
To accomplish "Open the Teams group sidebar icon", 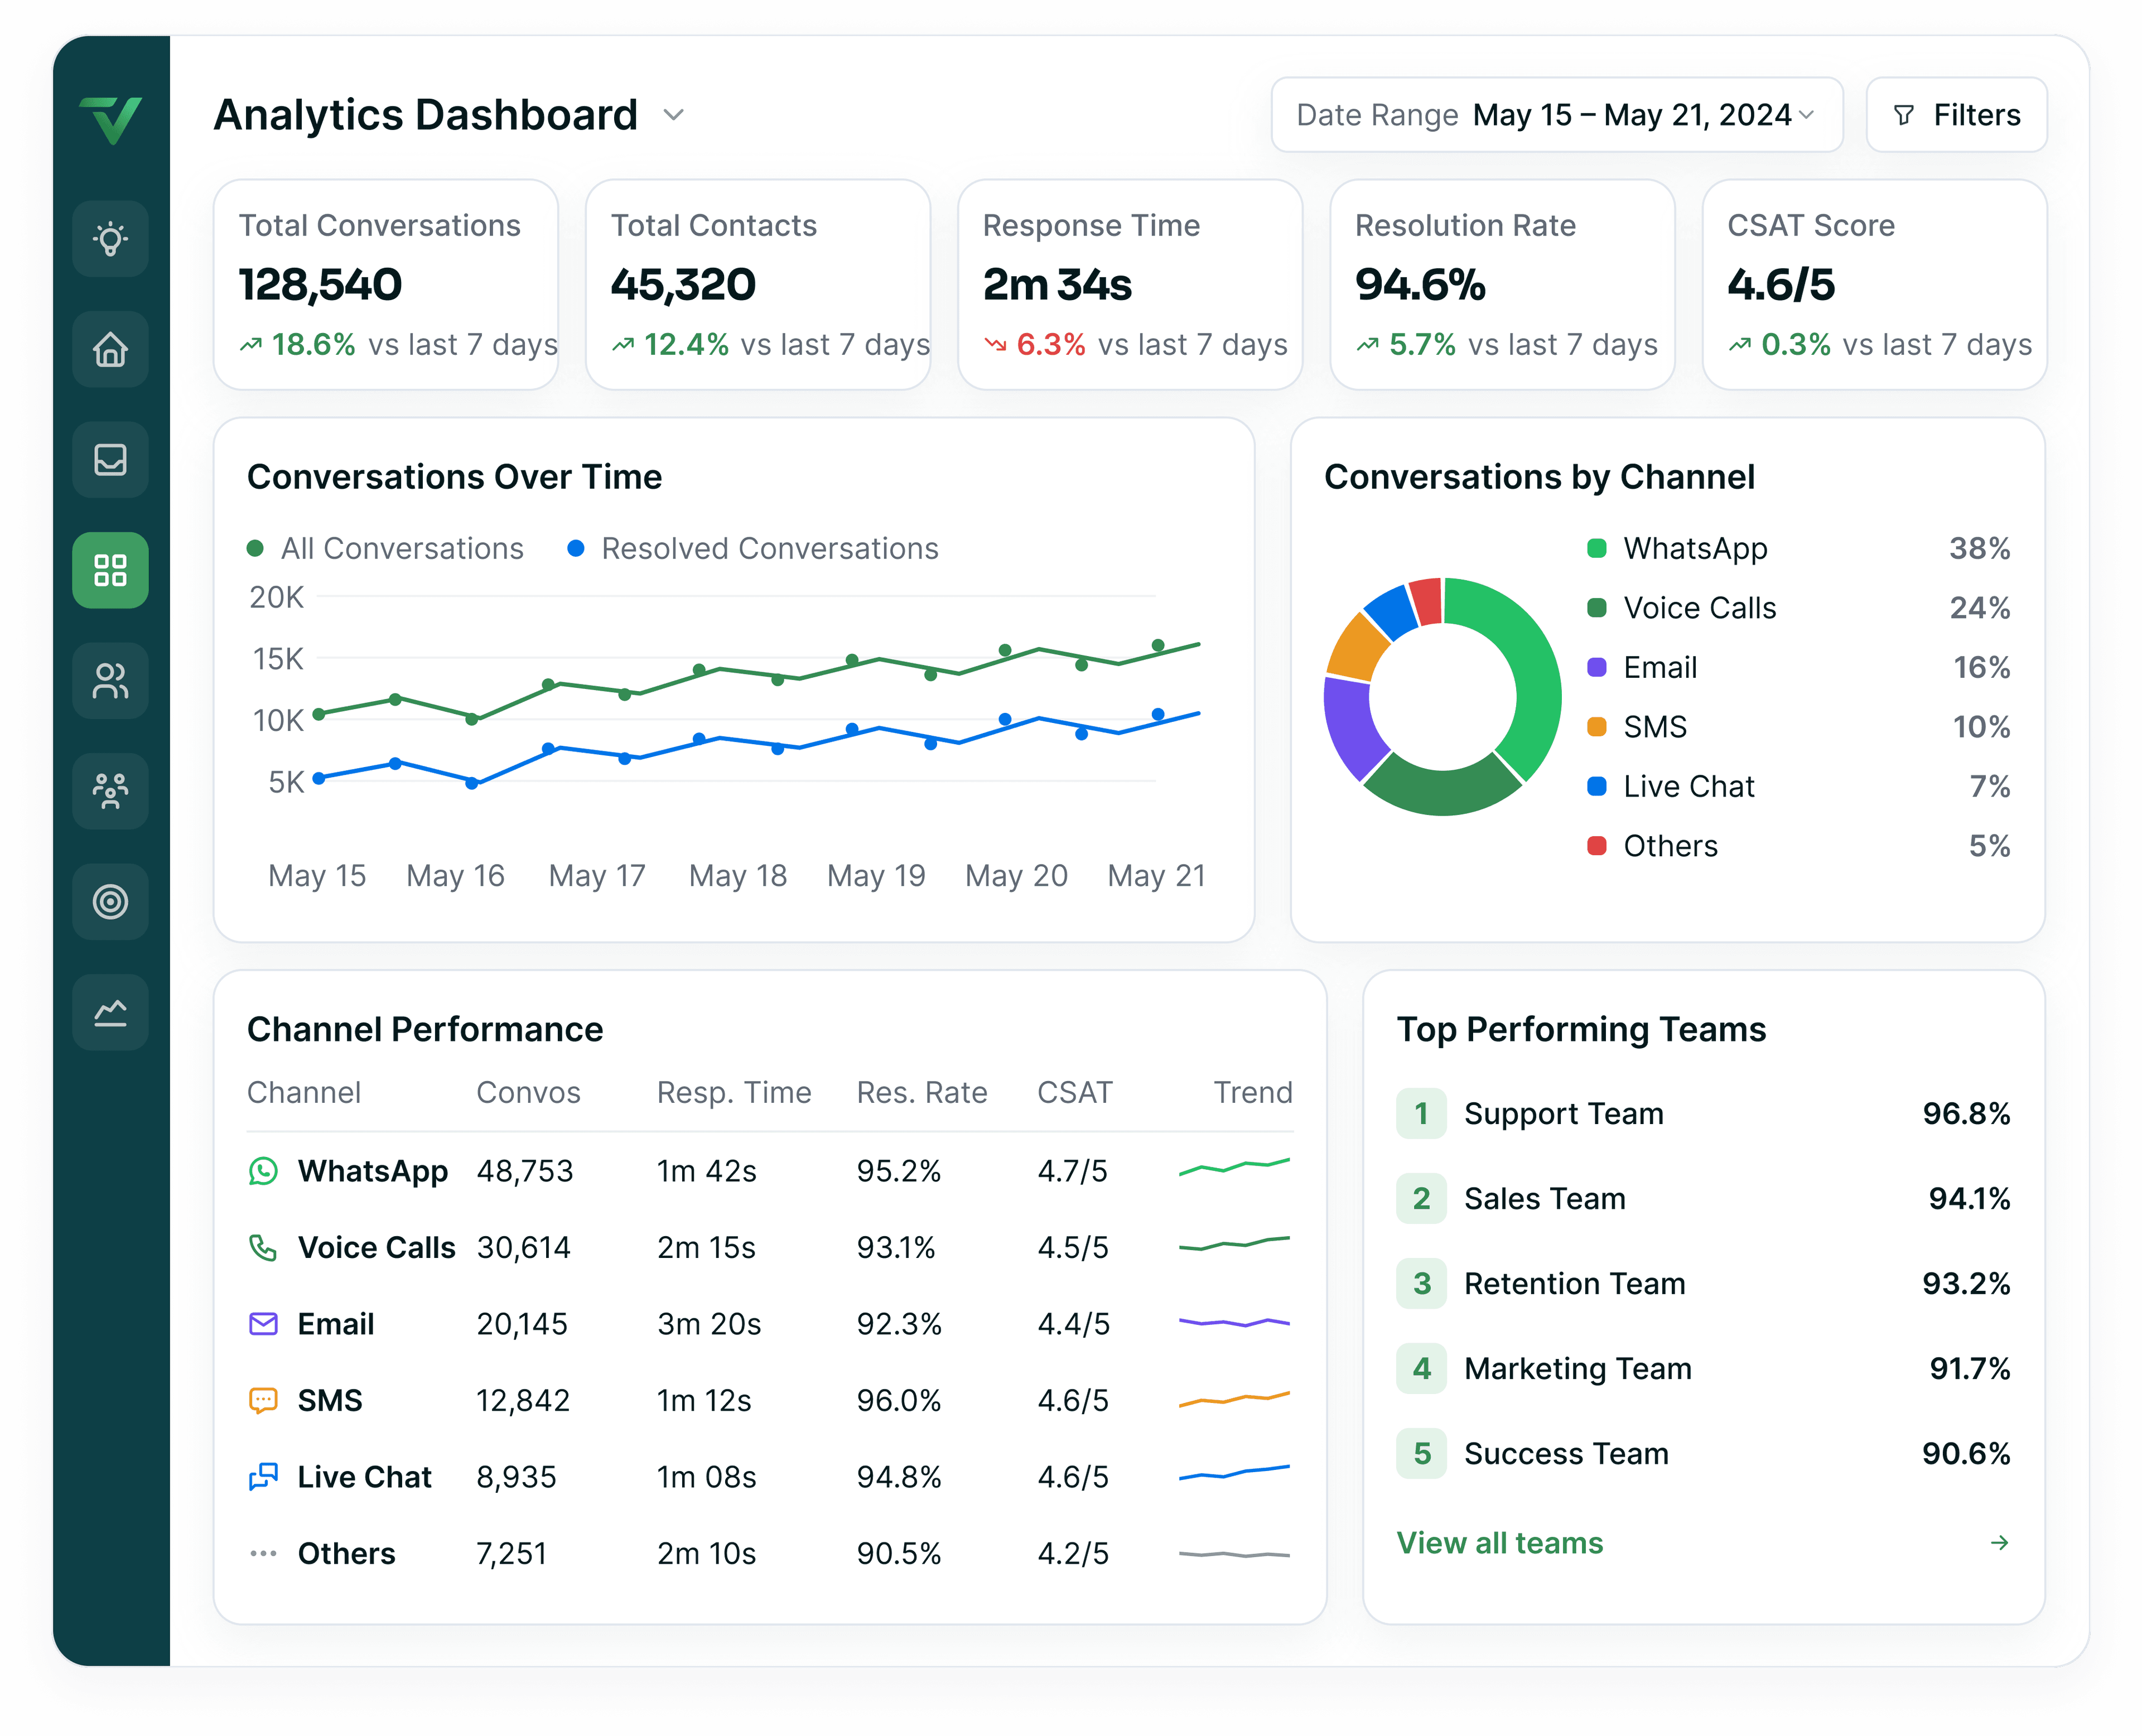I will [x=110, y=791].
